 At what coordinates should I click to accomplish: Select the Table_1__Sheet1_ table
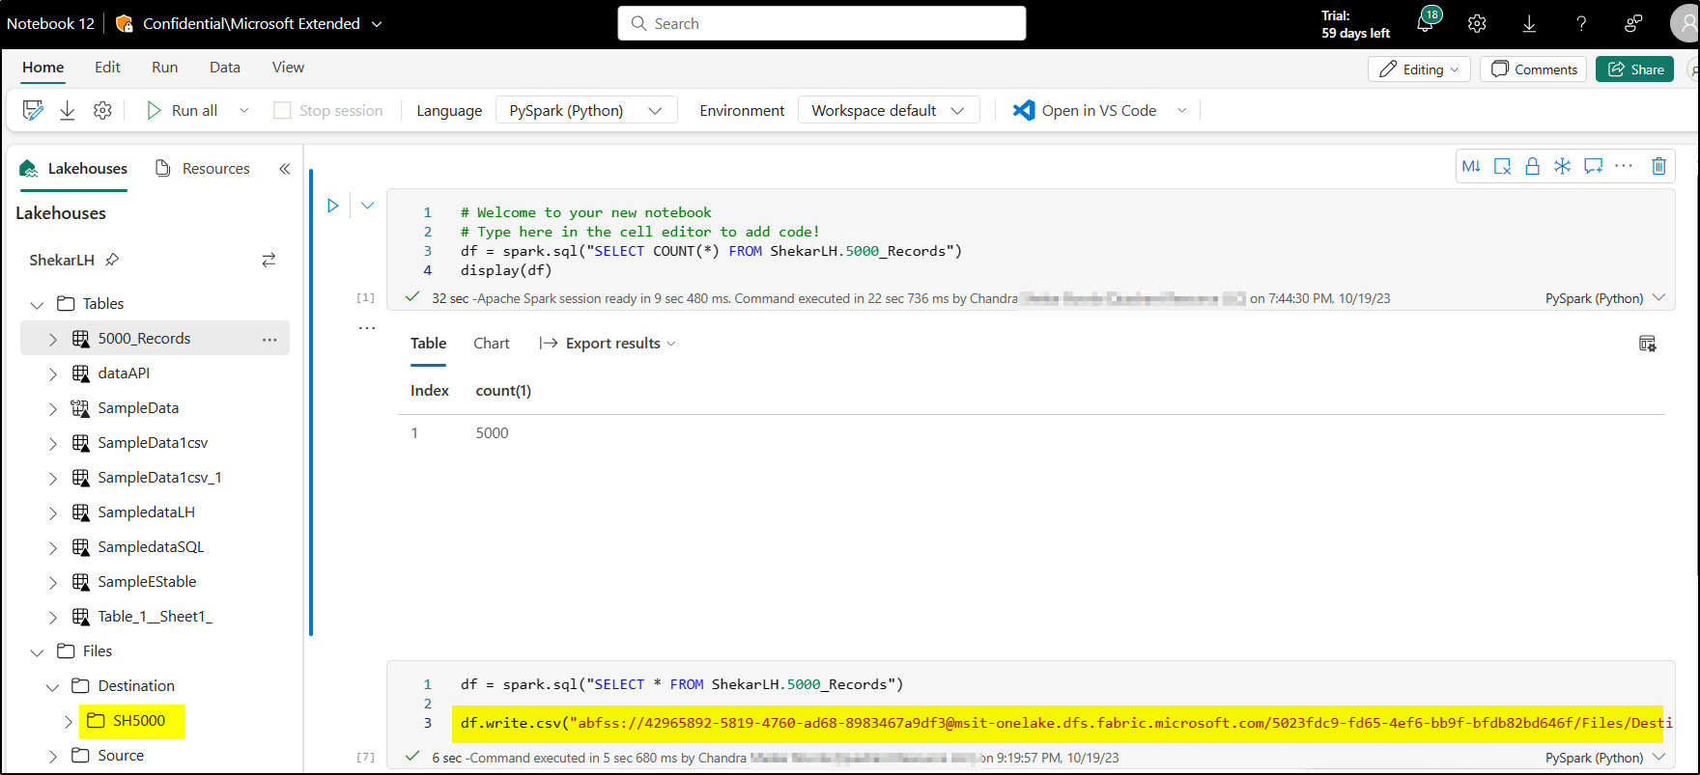(155, 617)
